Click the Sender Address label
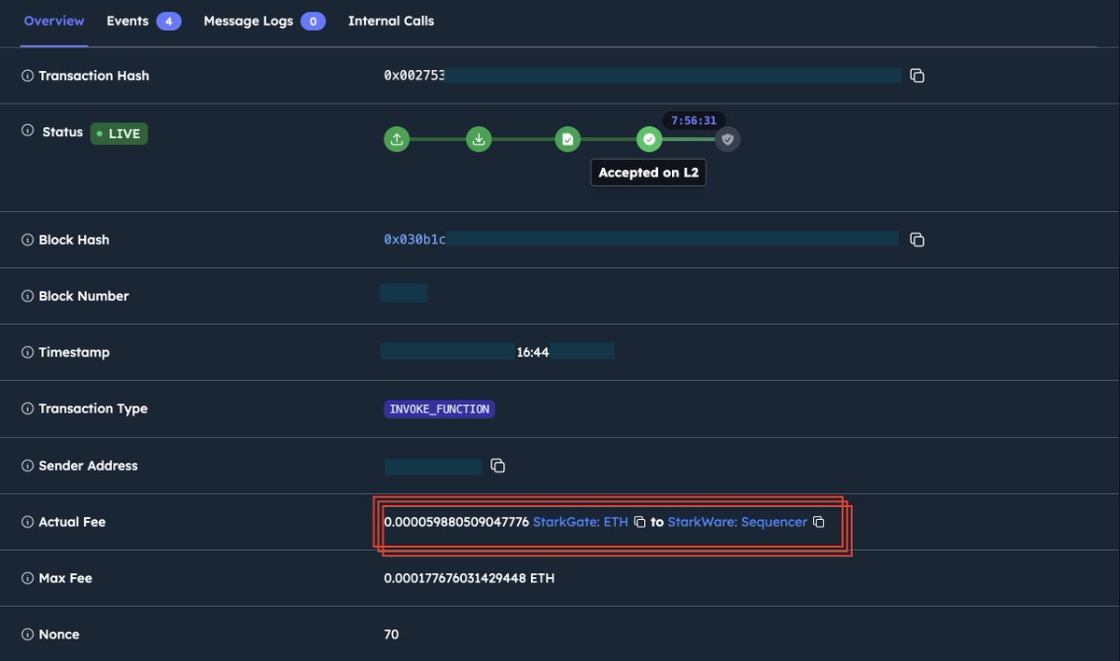Screen dimensions: 1120x661 [88, 466]
